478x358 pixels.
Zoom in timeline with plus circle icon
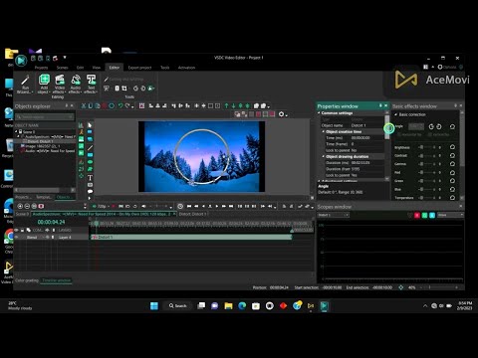tap(20, 206)
